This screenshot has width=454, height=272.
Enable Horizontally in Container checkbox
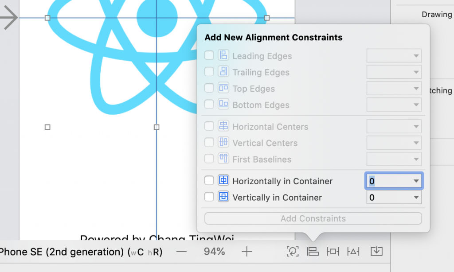[209, 181]
